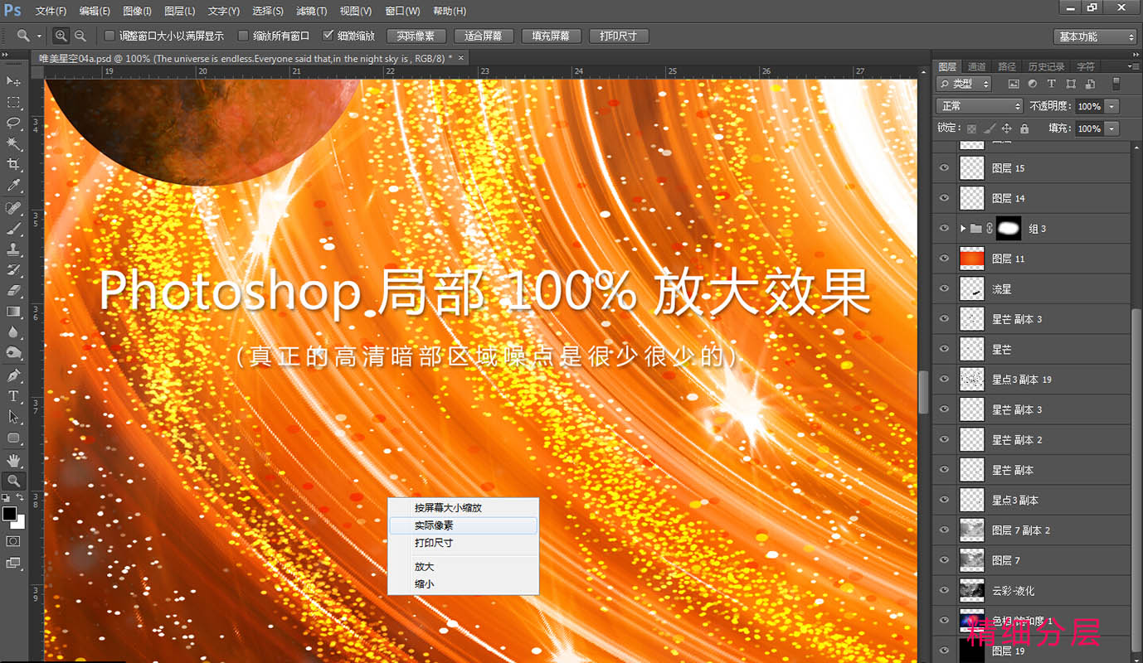Choose 按屏幕大小缩放 in context menu

463,507
